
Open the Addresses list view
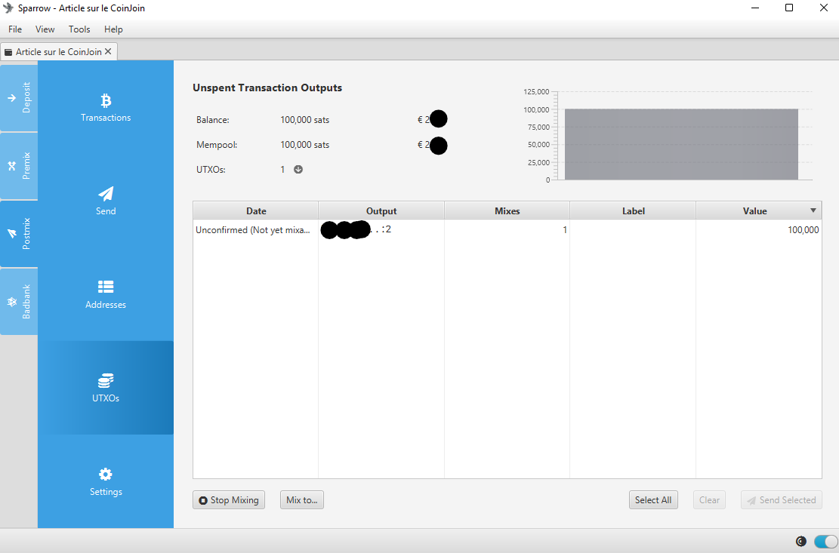[106, 294]
